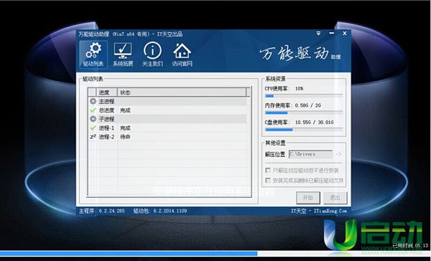The height and width of the screenshot is (261, 431).
Task: Click the 开始 button
Action: [x=308, y=198]
